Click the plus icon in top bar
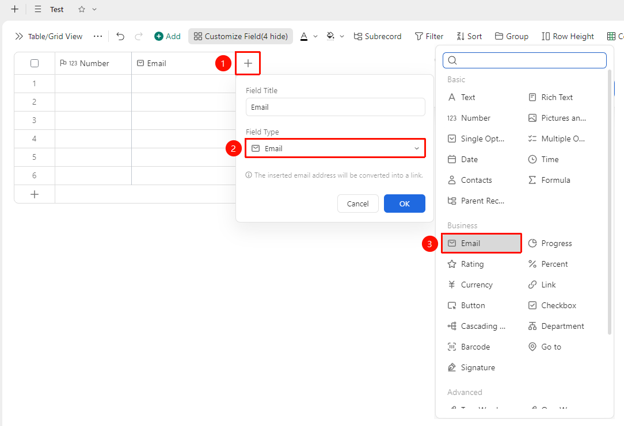The width and height of the screenshot is (624, 426). pos(15,9)
